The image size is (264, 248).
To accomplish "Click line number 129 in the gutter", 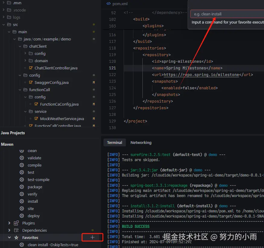I will coord(112,121).
